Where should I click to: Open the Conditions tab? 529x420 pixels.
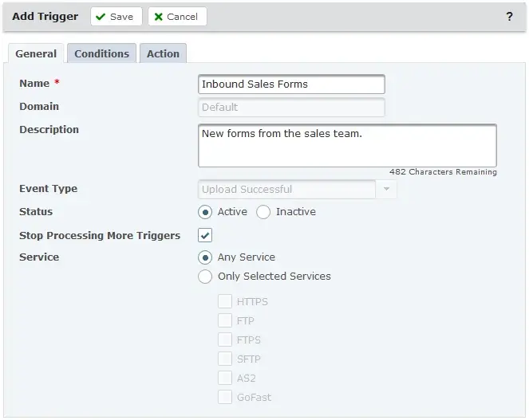click(x=101, y=53)
